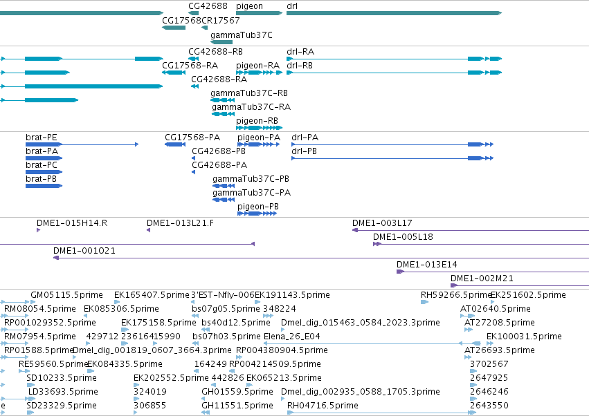The height and width of the screenshot is (416, 589).
Task: Select protein CG42688-PB
Action: pos(219,151)
